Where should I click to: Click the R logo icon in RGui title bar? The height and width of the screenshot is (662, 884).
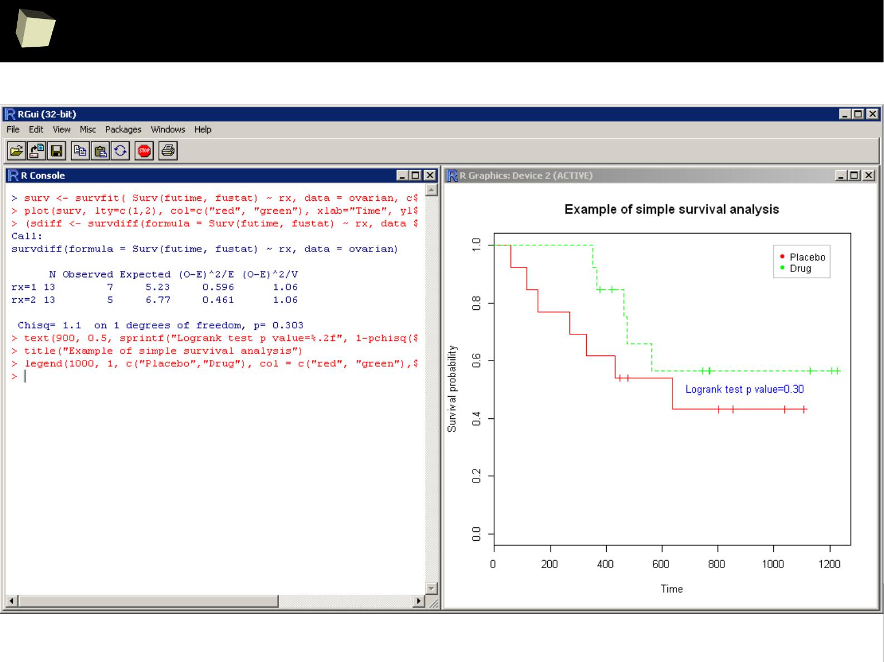click(10, 114)
